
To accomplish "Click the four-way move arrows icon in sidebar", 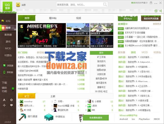I will 4,105.
